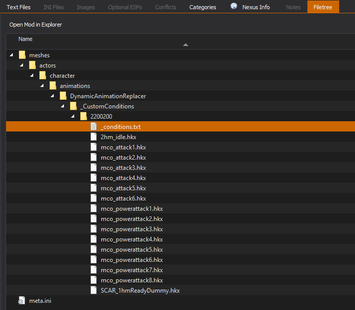Select the DynamicAnimationReplacer folder name
Screen dimensions: 355x310
coord(108,96)
